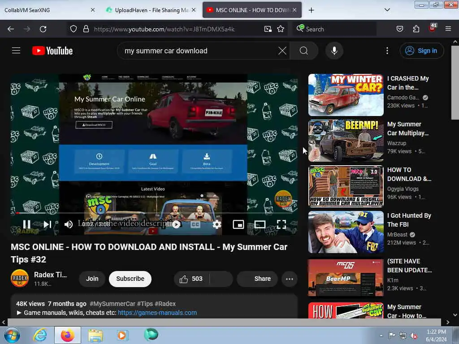Click the page horizontal scrollbar

pyautogui.click(x=224, y=322)
